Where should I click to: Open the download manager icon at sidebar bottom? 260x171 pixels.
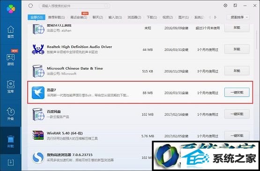11,163
